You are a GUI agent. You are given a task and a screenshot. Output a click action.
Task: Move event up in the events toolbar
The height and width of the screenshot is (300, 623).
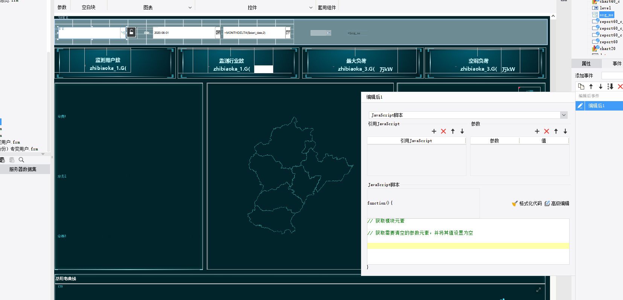click(591, 86)
